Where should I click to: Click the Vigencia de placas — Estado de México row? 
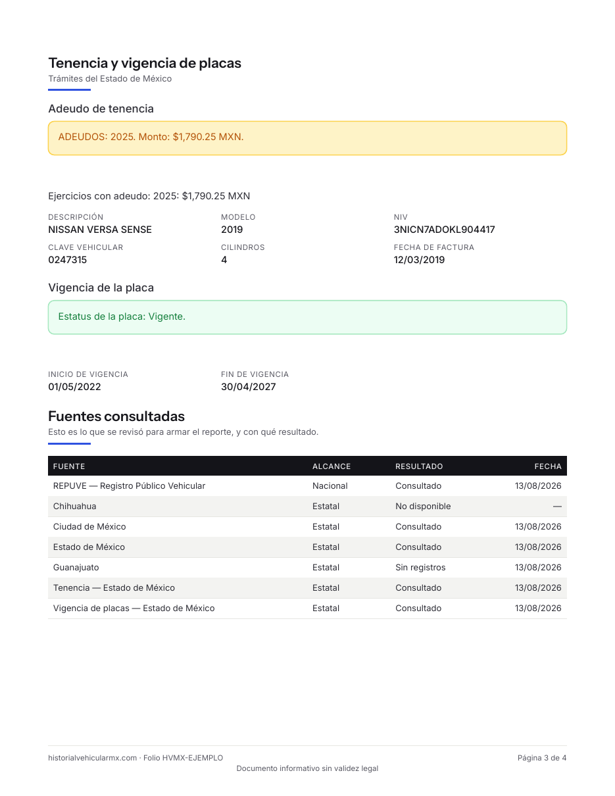[x=307, y=609]
